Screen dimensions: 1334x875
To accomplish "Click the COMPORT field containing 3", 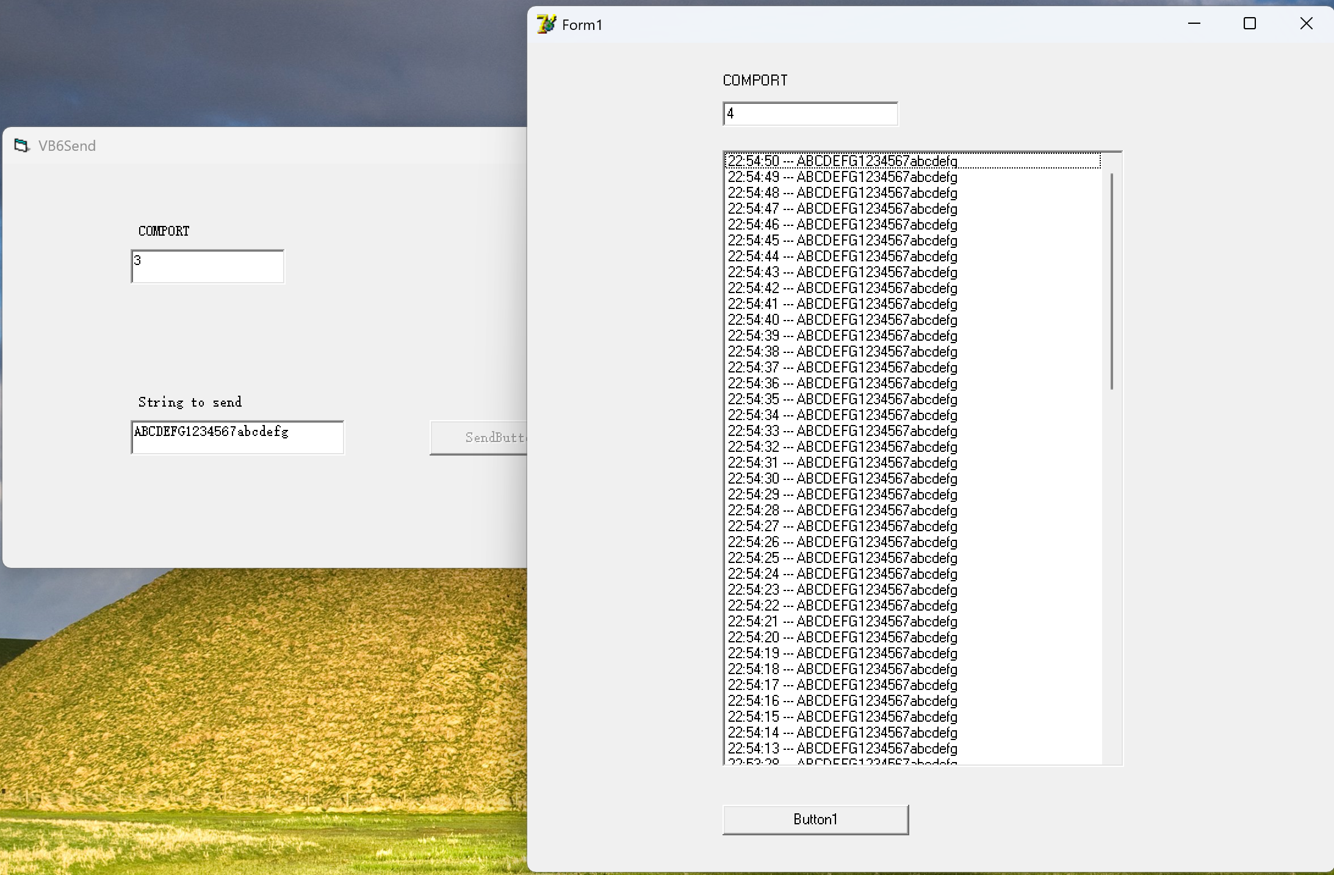I will (207, 266).
